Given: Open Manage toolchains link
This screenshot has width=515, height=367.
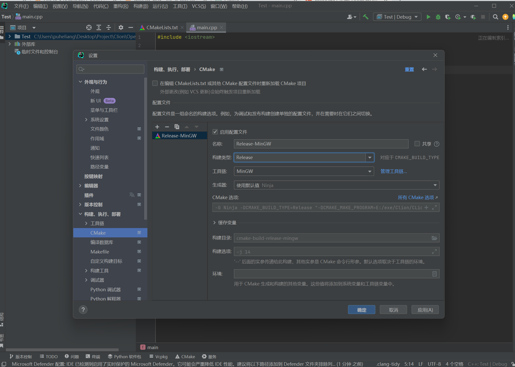Looking at the screenshot, I should coord(394,171).
